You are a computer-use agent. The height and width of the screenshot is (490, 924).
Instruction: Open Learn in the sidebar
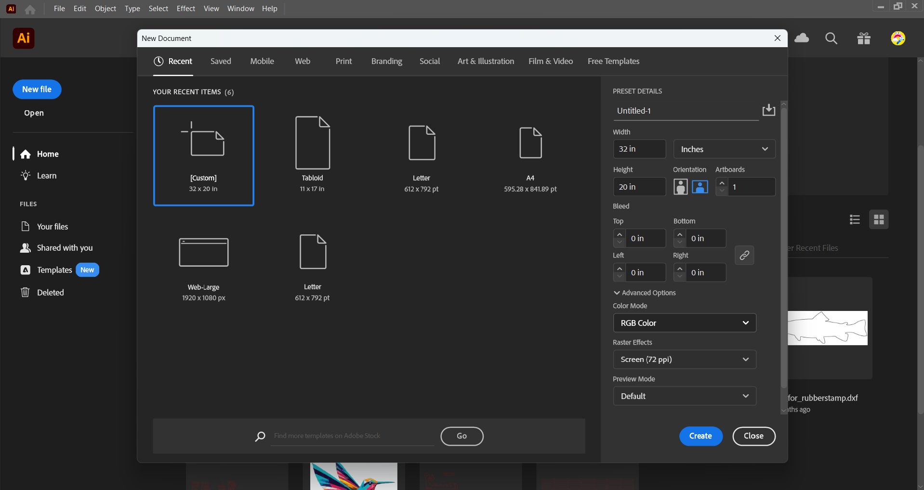coord(38,176)
